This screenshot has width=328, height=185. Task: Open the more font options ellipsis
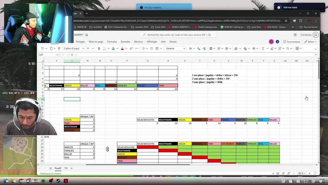point(137,49)
